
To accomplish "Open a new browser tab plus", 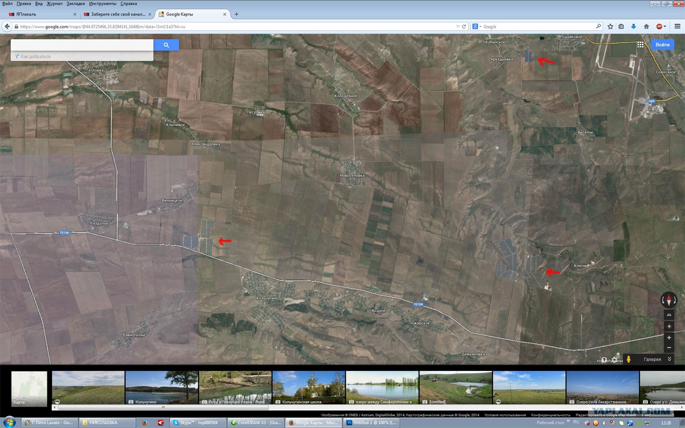I will 236,14.
